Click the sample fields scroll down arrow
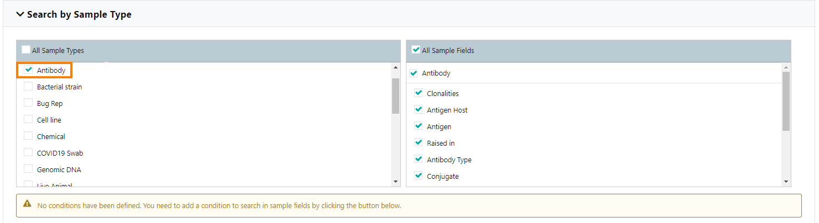Screen dimensions: 819x223 pos(786,182)
